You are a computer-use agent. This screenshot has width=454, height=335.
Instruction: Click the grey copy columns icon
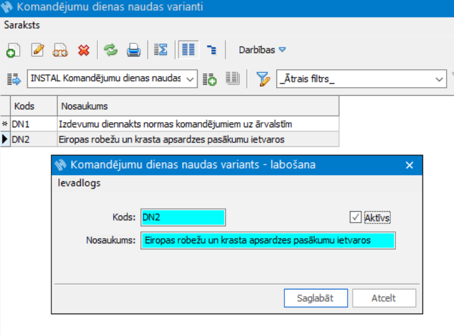pyautogui.click(x=233, y=78)
